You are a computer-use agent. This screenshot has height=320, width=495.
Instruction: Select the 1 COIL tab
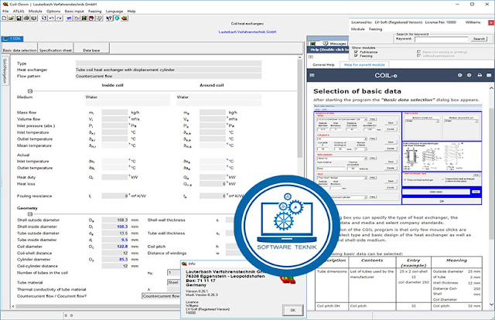[12, 39]
